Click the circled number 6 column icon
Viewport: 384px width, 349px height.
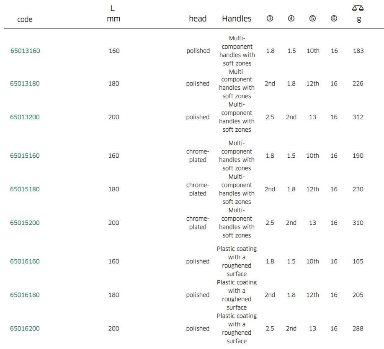(334, 19)
